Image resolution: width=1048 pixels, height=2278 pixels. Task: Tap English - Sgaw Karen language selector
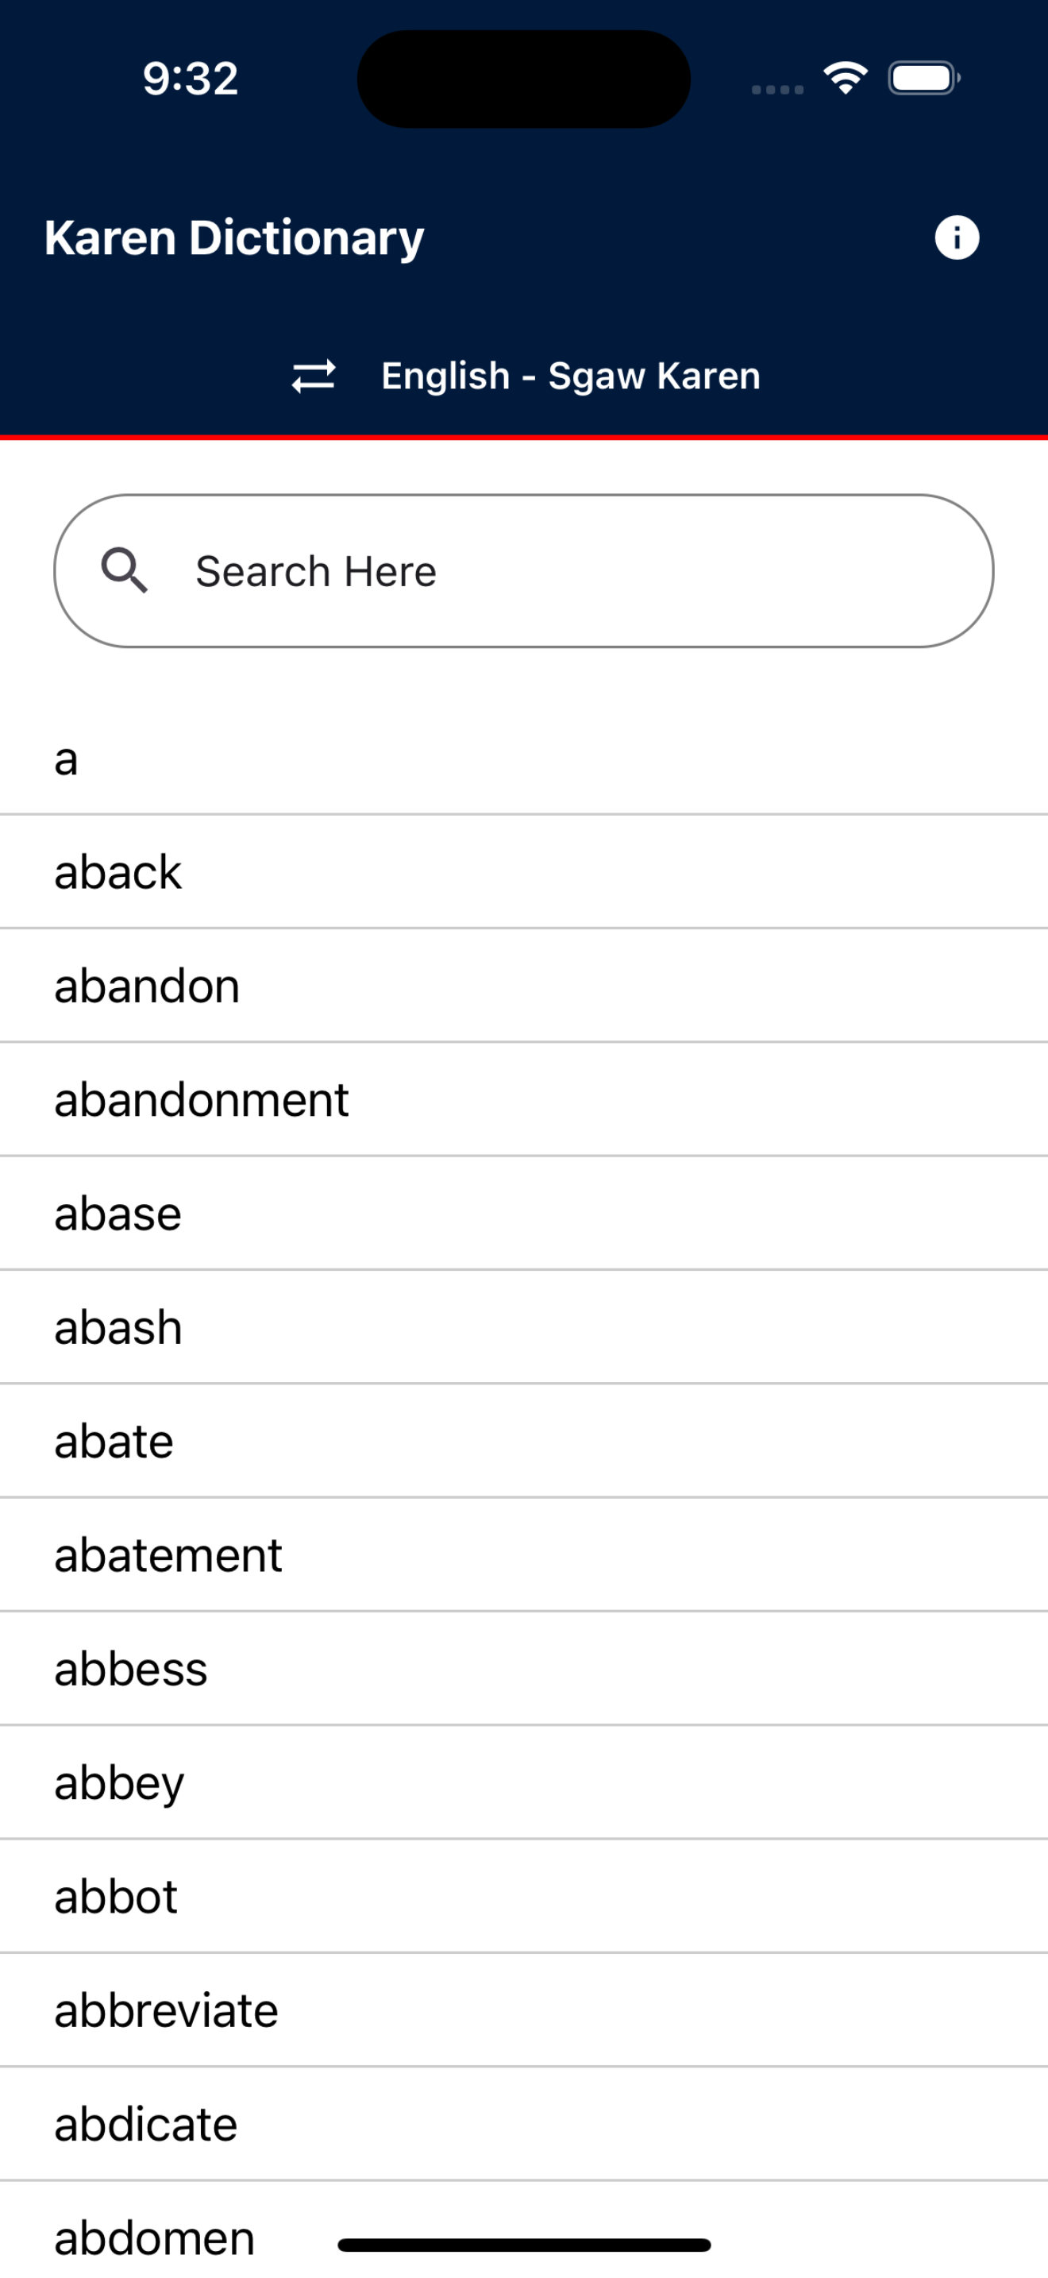[570, 376]
